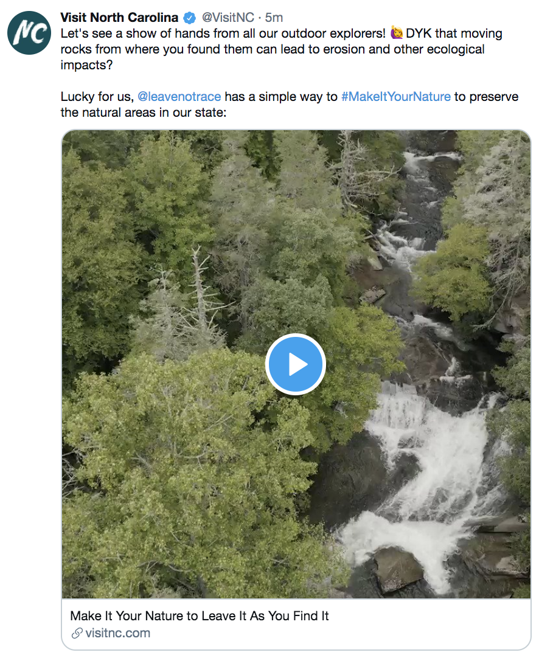The width and height of the screenshot is (539, 658).
Task: Click "the natural areas in our state:" text
Action: [144, 113]
